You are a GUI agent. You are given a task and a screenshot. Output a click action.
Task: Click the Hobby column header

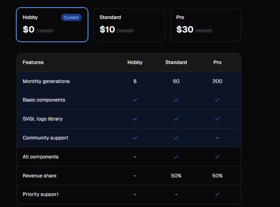135,62
